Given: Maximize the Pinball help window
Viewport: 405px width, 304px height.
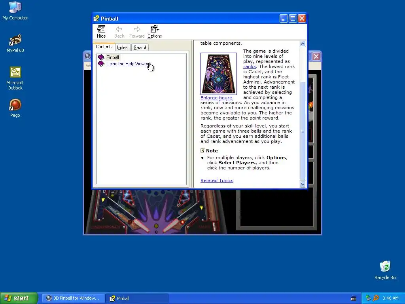Looking at the screenshot, I should tap(293, 19).
